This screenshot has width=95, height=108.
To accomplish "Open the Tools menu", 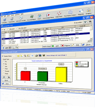I will pos(13,15).
